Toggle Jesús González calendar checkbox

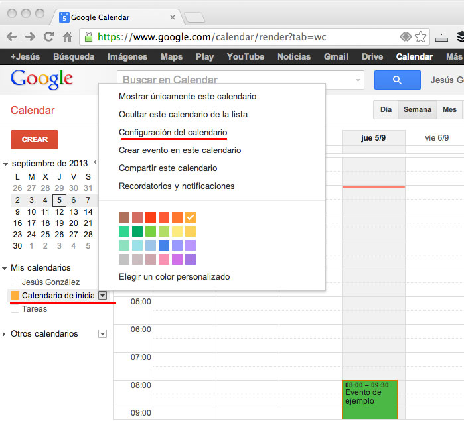[x=15, y=282]
